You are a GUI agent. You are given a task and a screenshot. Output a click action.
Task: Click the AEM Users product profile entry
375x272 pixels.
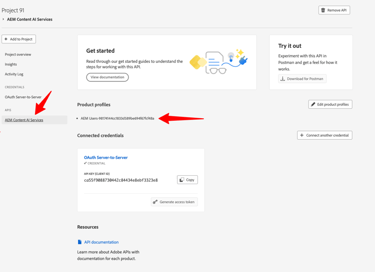(x=117, y=118)
